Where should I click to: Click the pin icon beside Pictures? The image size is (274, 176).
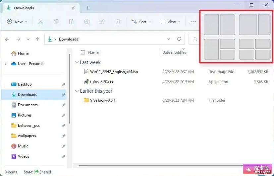coord(64,115)
